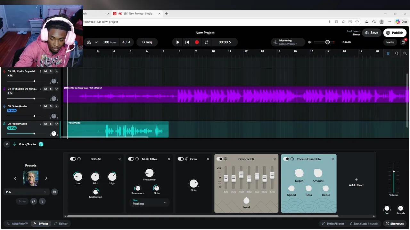410x230 pixels.
Task: Toggle the metronome icon
Action: pos(89,42)
